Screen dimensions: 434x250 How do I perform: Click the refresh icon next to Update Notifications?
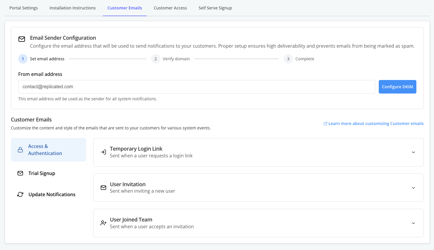coord(20,194)
